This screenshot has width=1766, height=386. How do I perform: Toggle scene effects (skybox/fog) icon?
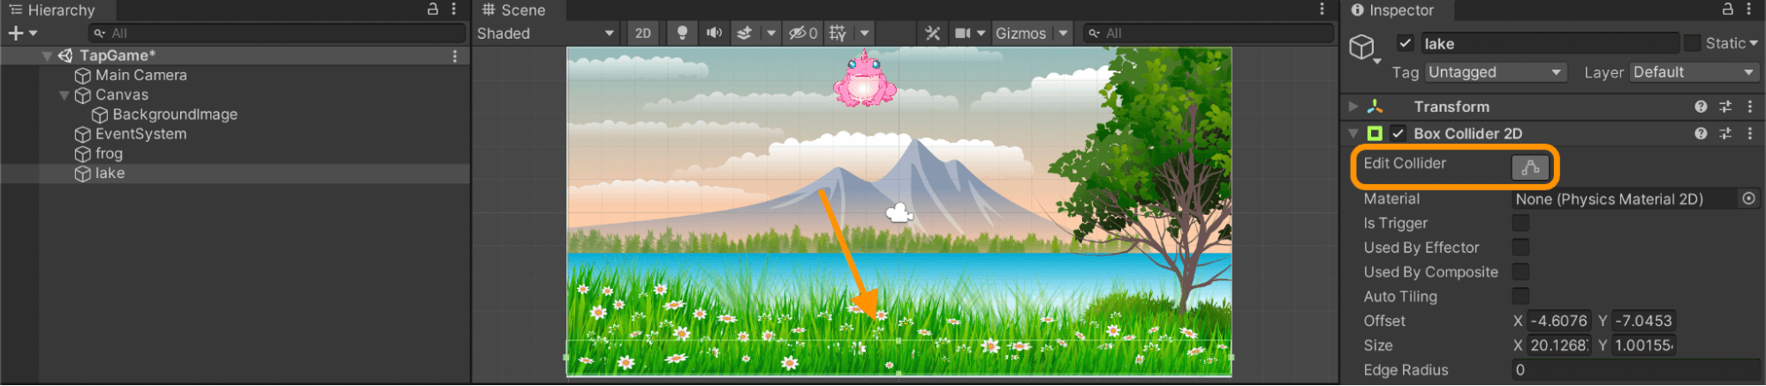(x=745, y=33)
